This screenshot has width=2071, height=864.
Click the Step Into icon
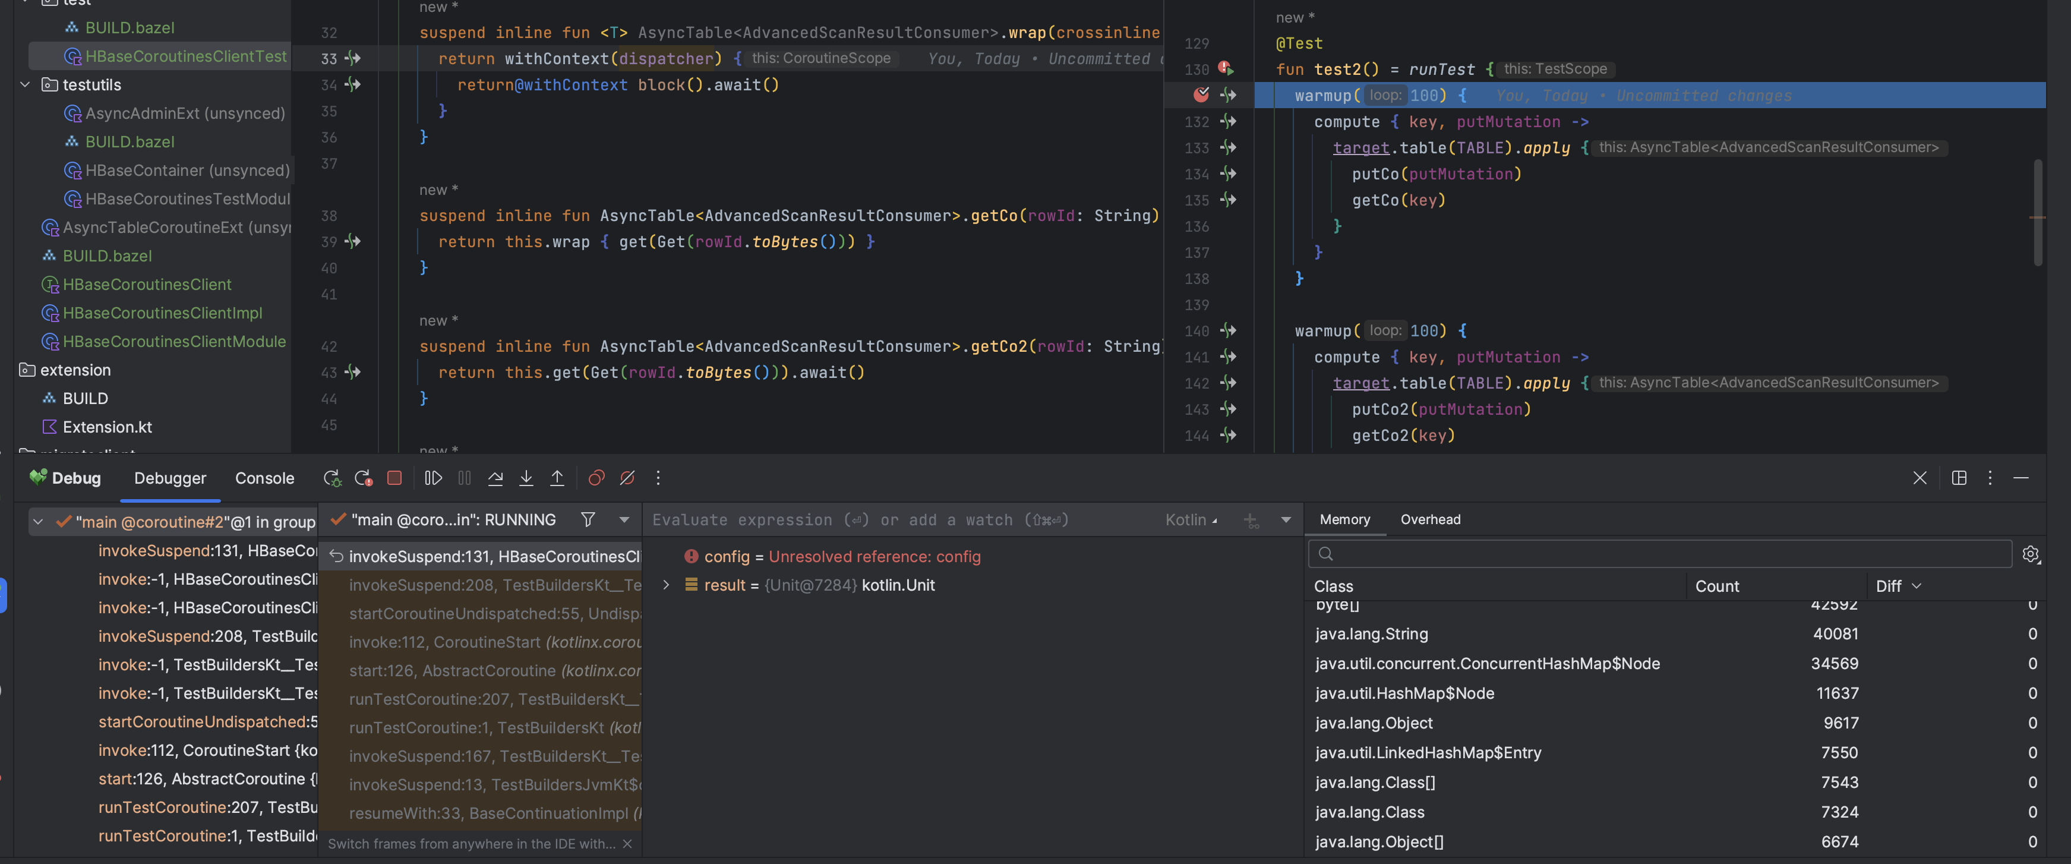(x=526, y=477)
